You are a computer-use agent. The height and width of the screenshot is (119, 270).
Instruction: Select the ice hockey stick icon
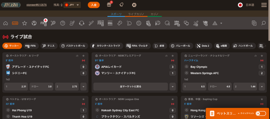[72, 23]
